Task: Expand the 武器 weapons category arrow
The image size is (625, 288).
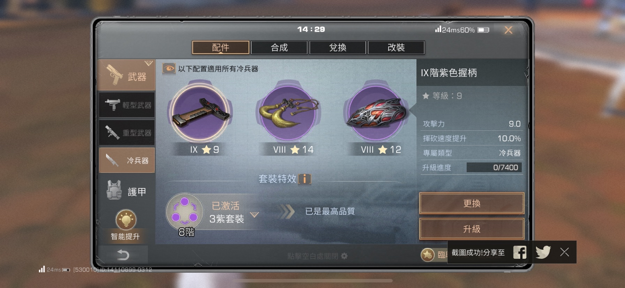Action: 149,63
